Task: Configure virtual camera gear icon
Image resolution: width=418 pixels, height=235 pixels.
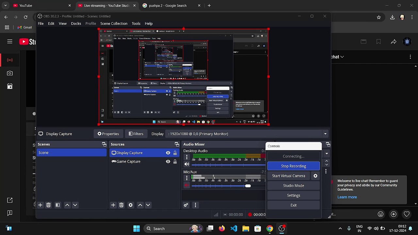Action: (315, 176)
